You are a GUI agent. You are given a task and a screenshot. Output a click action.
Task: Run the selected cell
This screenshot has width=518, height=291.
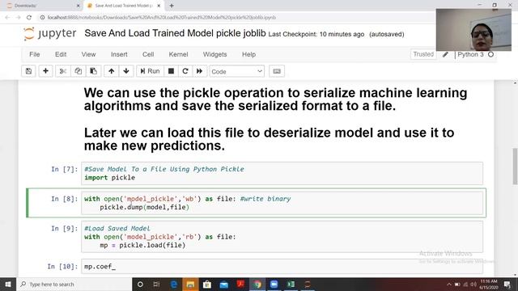click(150, 71)
